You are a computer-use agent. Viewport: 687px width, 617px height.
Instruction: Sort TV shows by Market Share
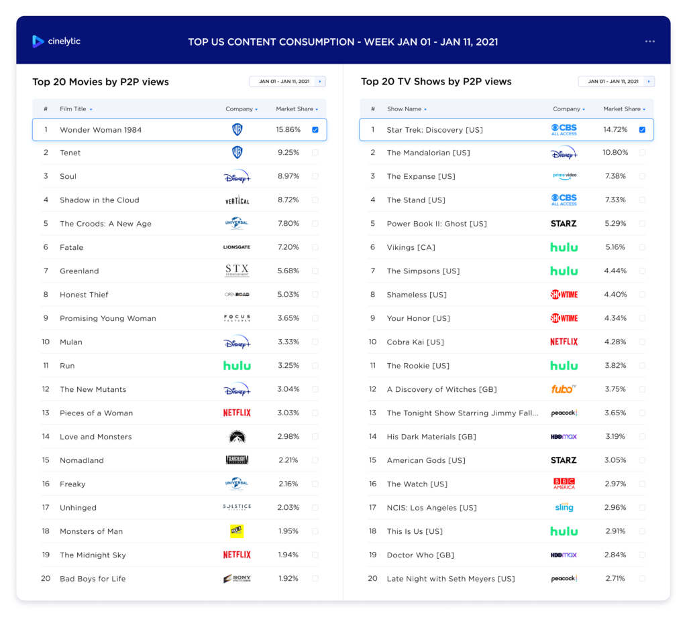tap(624, 109)
